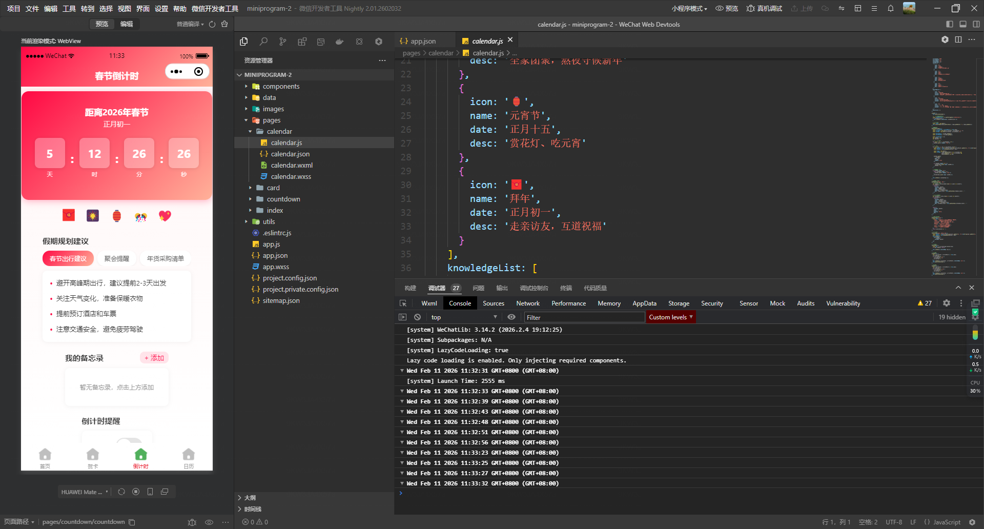Open the Docker panel icon
This screenshot has width=984, height=529.
(339, 42)
